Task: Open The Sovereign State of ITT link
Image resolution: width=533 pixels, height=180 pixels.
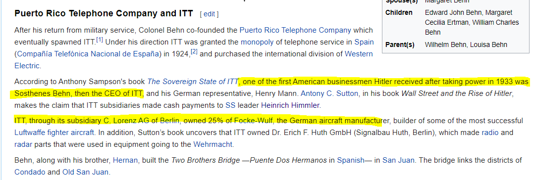Action: (193, 82)
